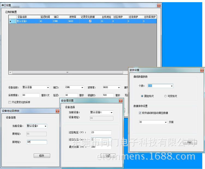The width and height of the screenshot is (205, 169).
Task: Select the 可变标尺 radio button
Action: click(x=165, y=96)
